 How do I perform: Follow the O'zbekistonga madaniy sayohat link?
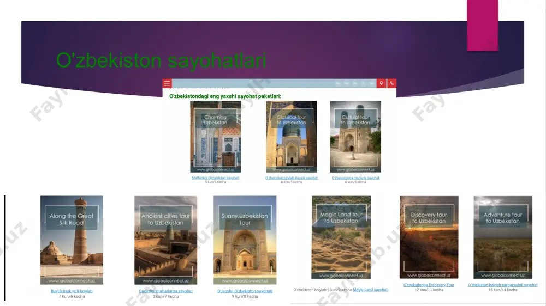(355, 178)
